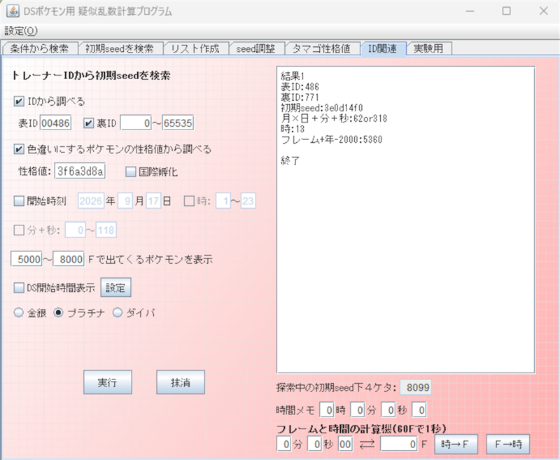Toggle the 裏ID checkbox

[88, 123]
